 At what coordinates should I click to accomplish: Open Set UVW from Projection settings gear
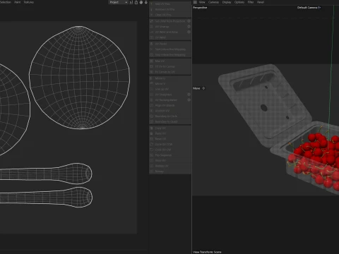tap(189, 21)
